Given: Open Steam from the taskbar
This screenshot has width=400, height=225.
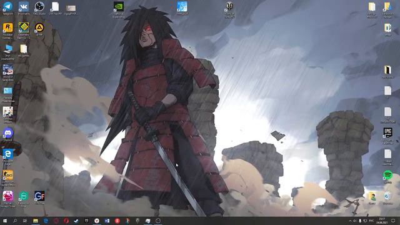Looking at the screenshot, I should click(x=76, y=221).
